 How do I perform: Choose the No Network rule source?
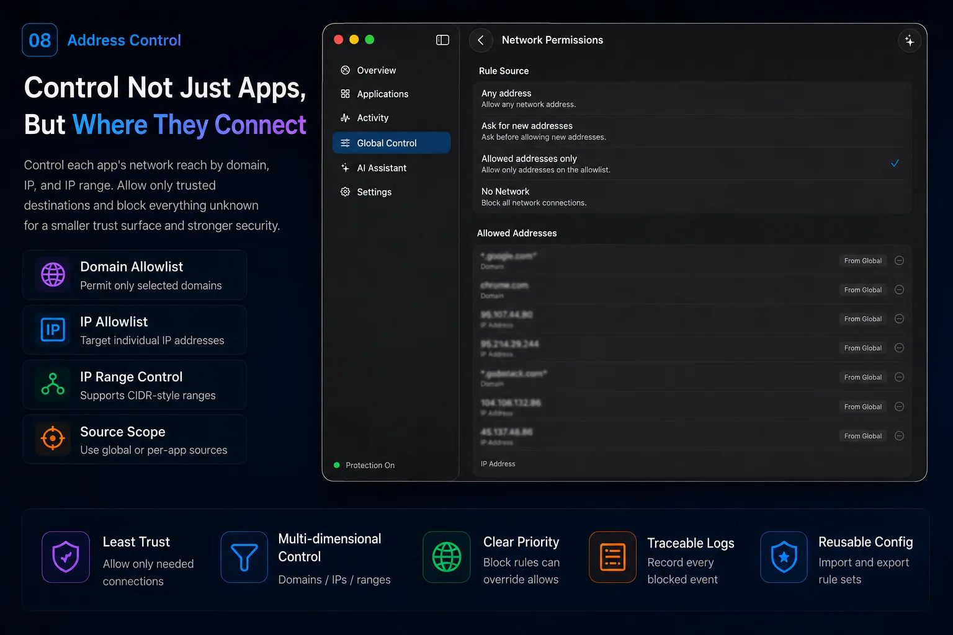point(692,197)
